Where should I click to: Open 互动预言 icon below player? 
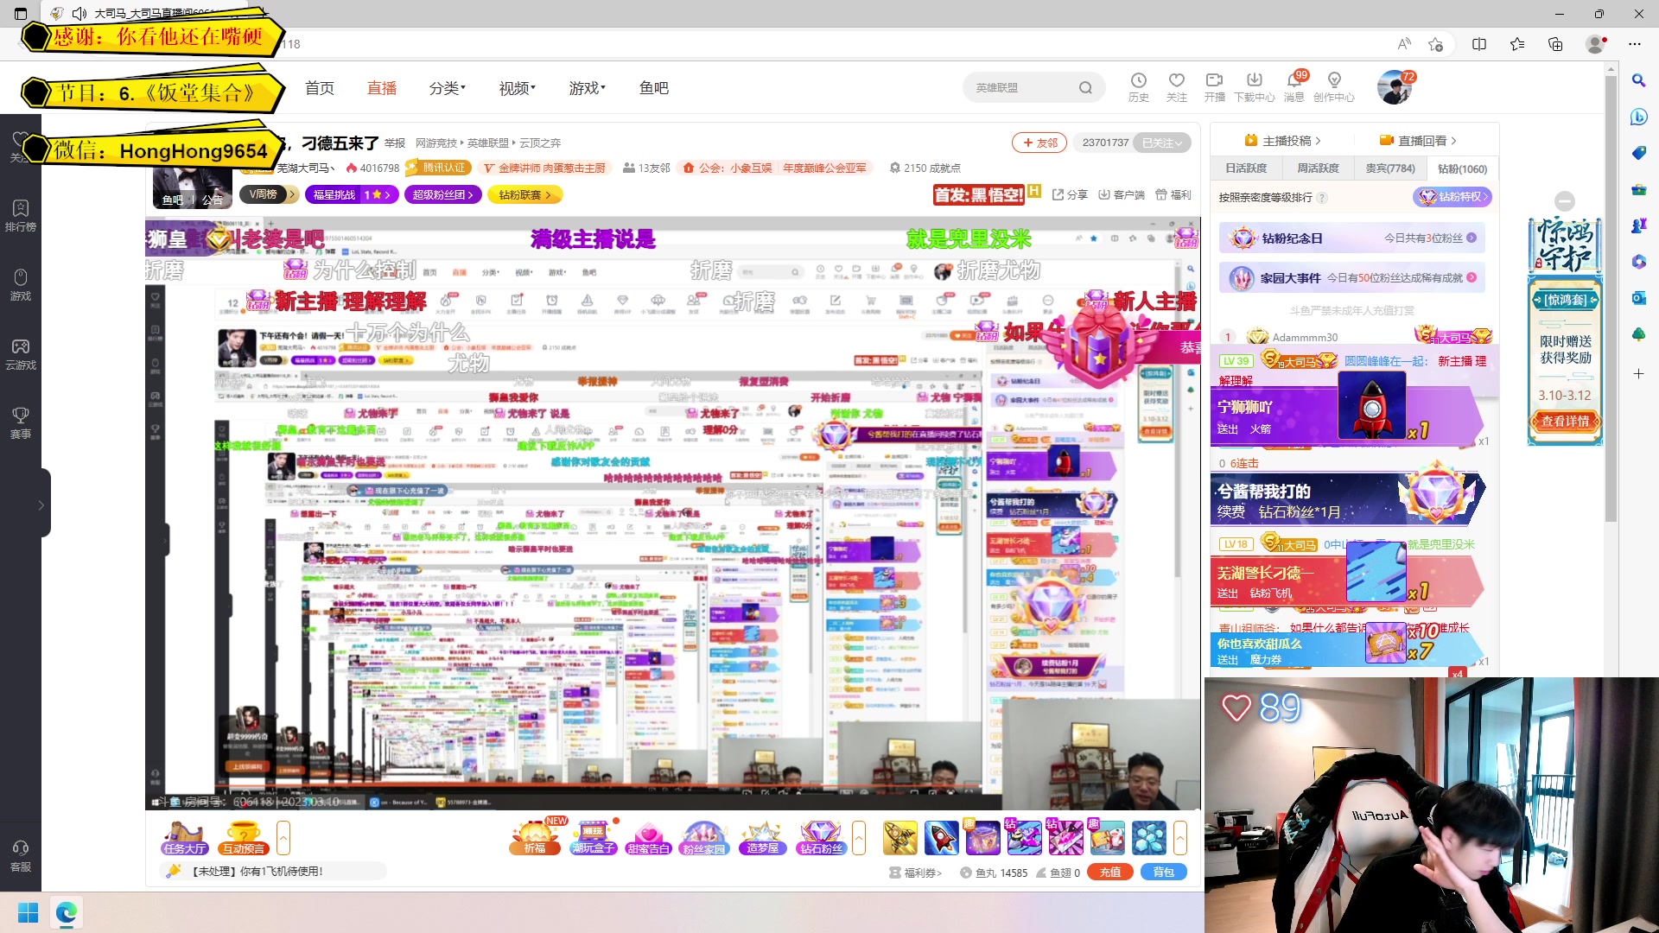point(244,838)
